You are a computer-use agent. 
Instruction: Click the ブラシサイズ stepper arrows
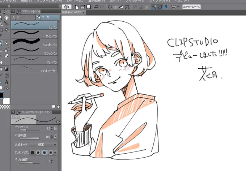tap(52, 128)
